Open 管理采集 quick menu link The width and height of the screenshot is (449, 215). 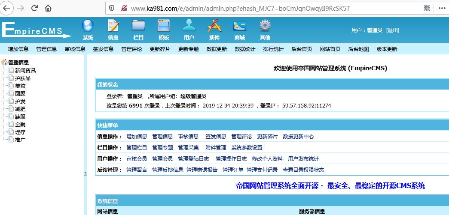coord(189,148)
